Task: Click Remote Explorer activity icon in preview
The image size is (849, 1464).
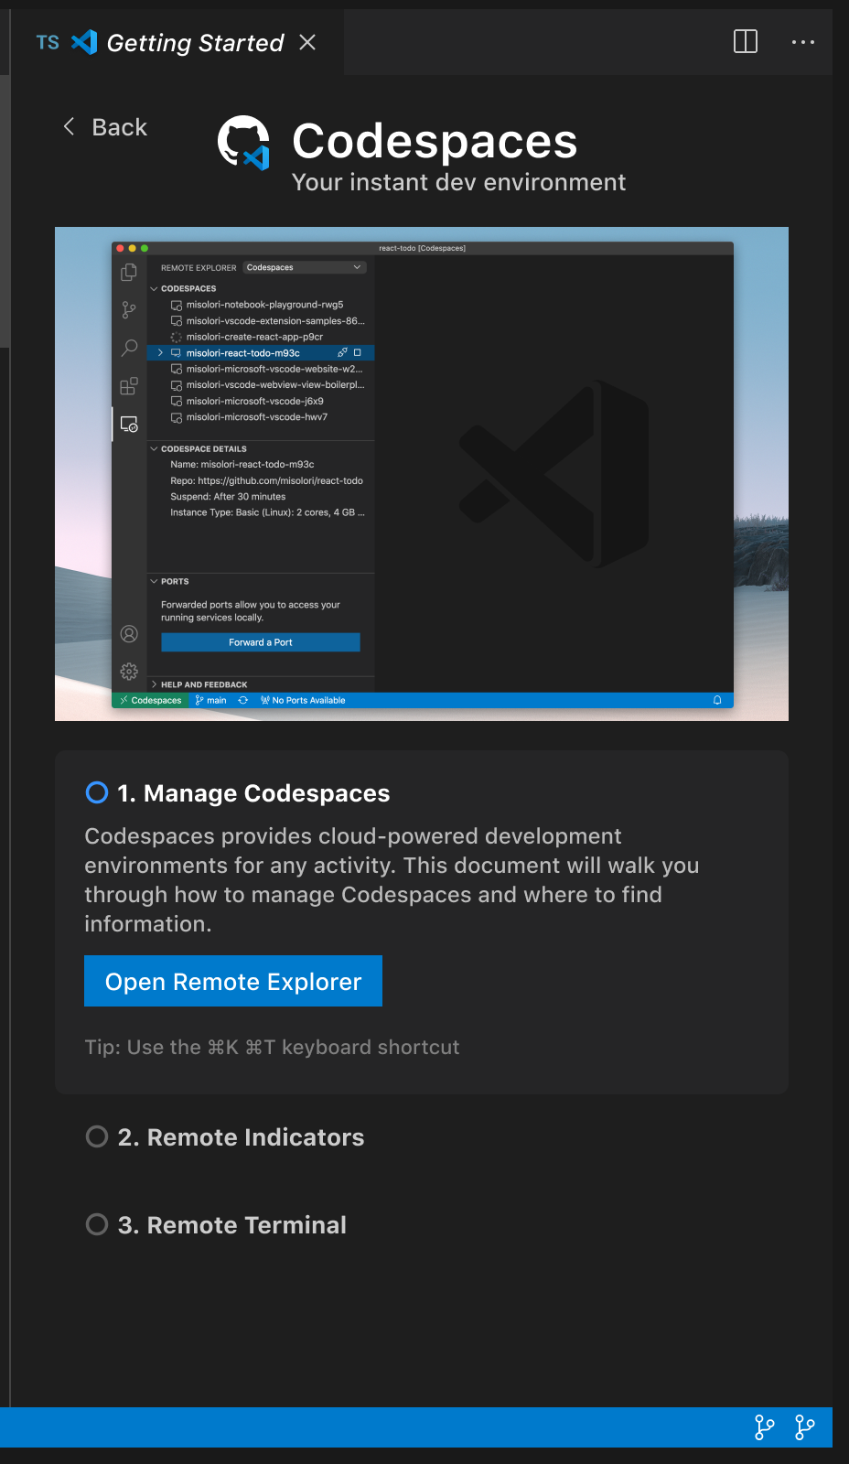Action: [129, 425]
